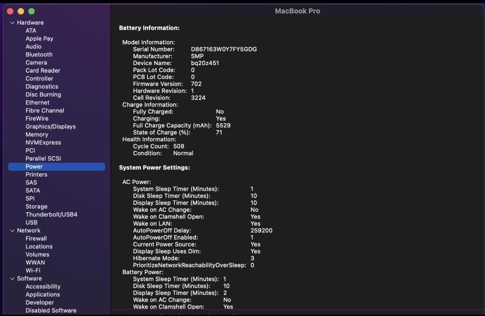Select Audio in the sidebar

33,47
